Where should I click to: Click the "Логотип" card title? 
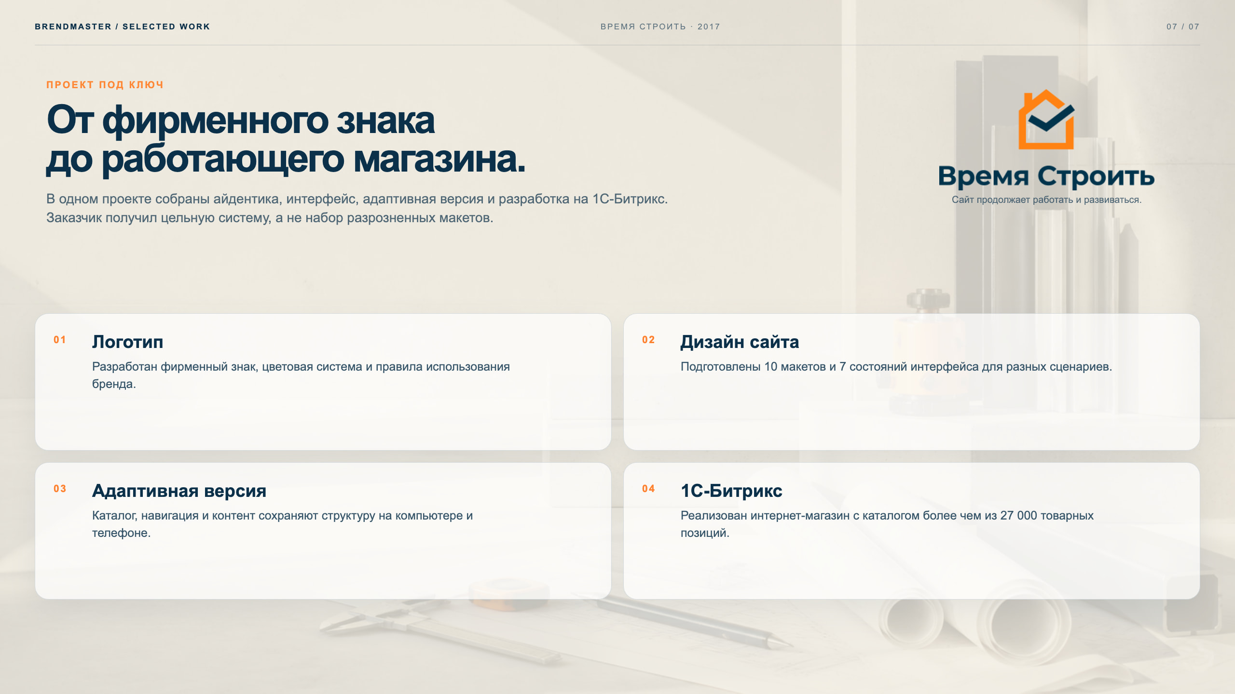point(128,342)
